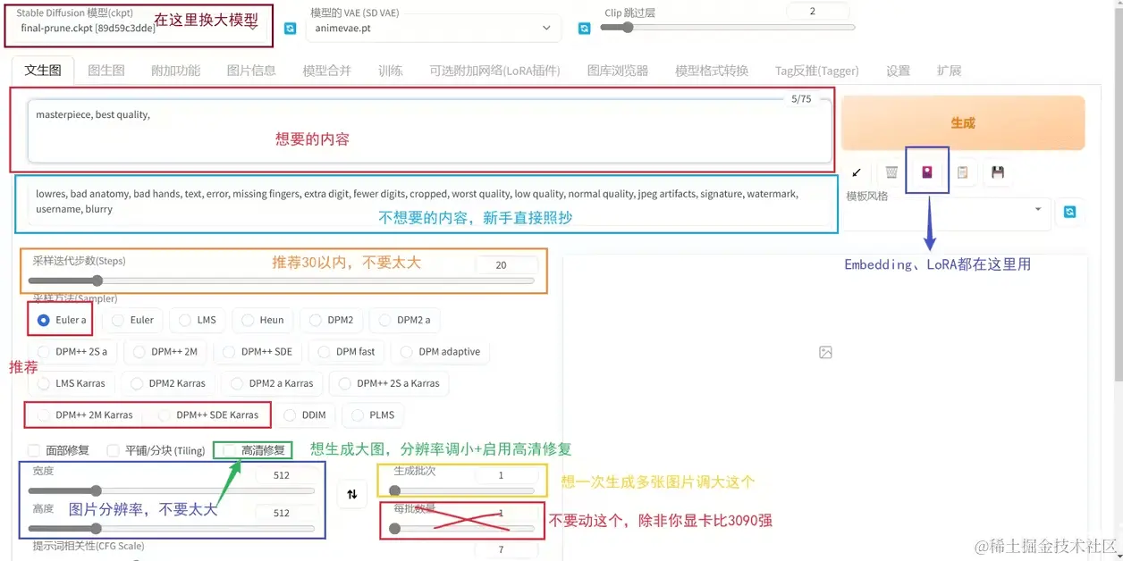The image size is (1123, 561).
Task: Enable 高清修复 hires fix checkbox
Action: click(230, 450)
